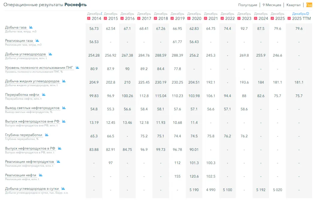Open the Выход светлых нефтепродуктов metric link
Viewport: 315px width, 201px height.
coord(32,108)
